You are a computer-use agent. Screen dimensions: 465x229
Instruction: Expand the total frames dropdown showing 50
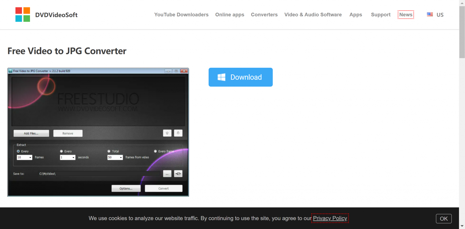click(115, 158)
